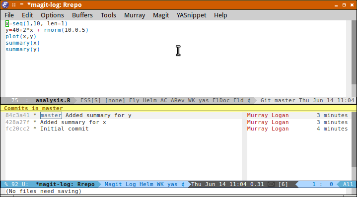Click commit message 'Added summary for y'
Image resolution: width=357 pixels, height=197 pixels.
point(98,115)
